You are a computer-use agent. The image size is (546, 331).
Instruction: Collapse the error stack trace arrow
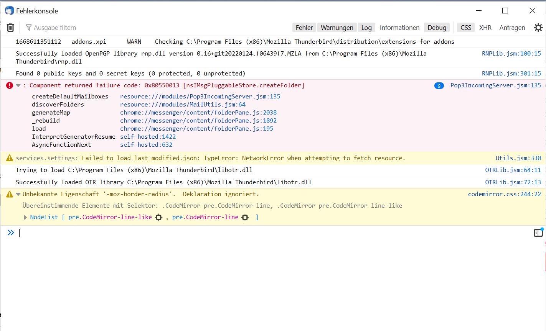tap(18, 85)
